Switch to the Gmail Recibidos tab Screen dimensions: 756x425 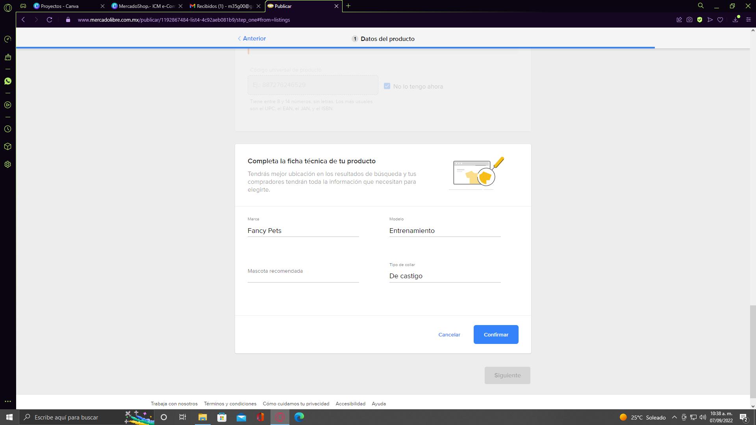pos(221,6)
